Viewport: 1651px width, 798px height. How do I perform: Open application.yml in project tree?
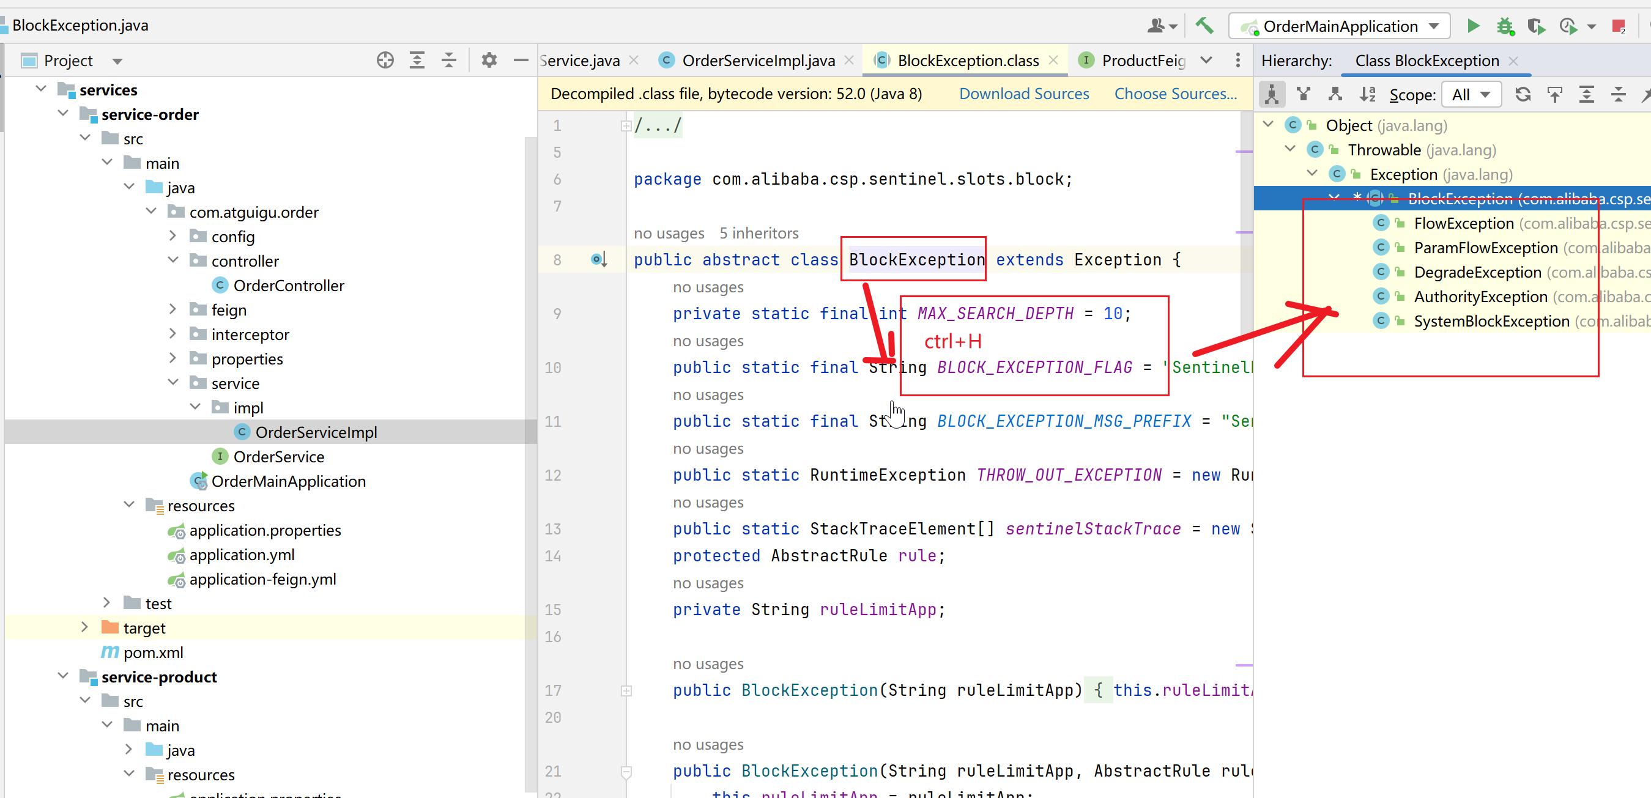click(242, 554)
